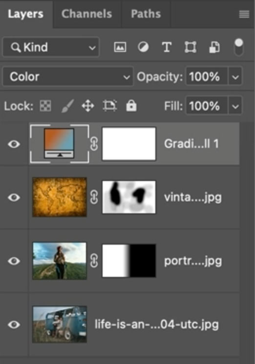Expand the Opacity slider dropdown arrow
Screen dimensions: 255x364
[x=235, y=77]
